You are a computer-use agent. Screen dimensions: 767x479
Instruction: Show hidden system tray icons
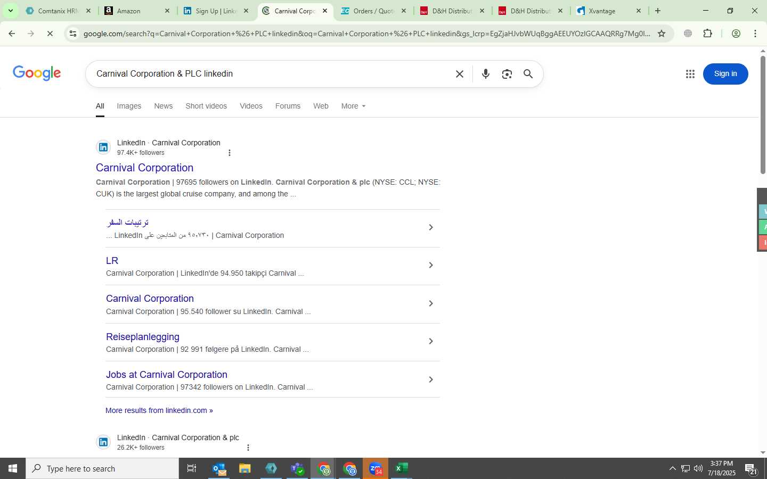point(672,468)
